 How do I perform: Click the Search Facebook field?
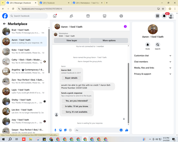click(28, 16)
